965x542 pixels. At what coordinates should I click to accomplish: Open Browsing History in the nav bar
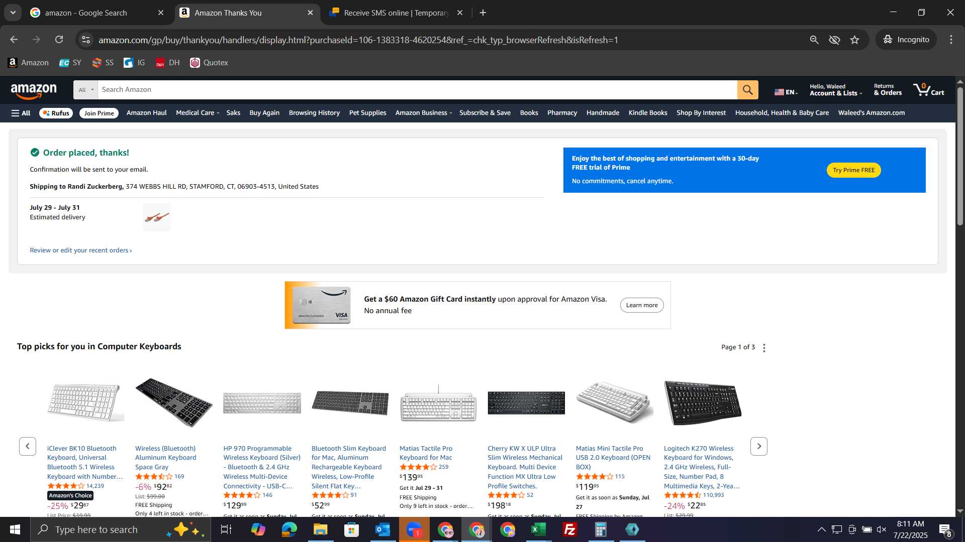click(x=314, y=113)
